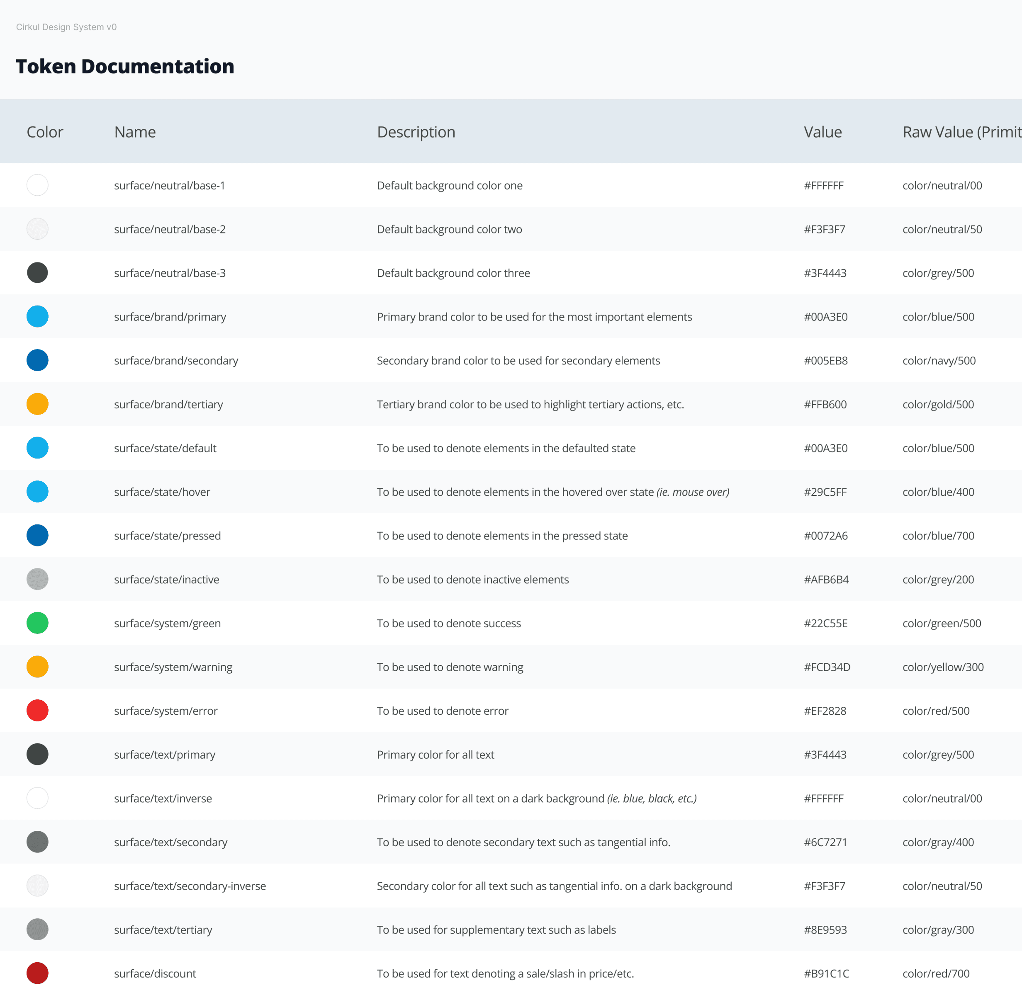
Task: Click the Token Documentation title
Action: (x=125, y=66)
